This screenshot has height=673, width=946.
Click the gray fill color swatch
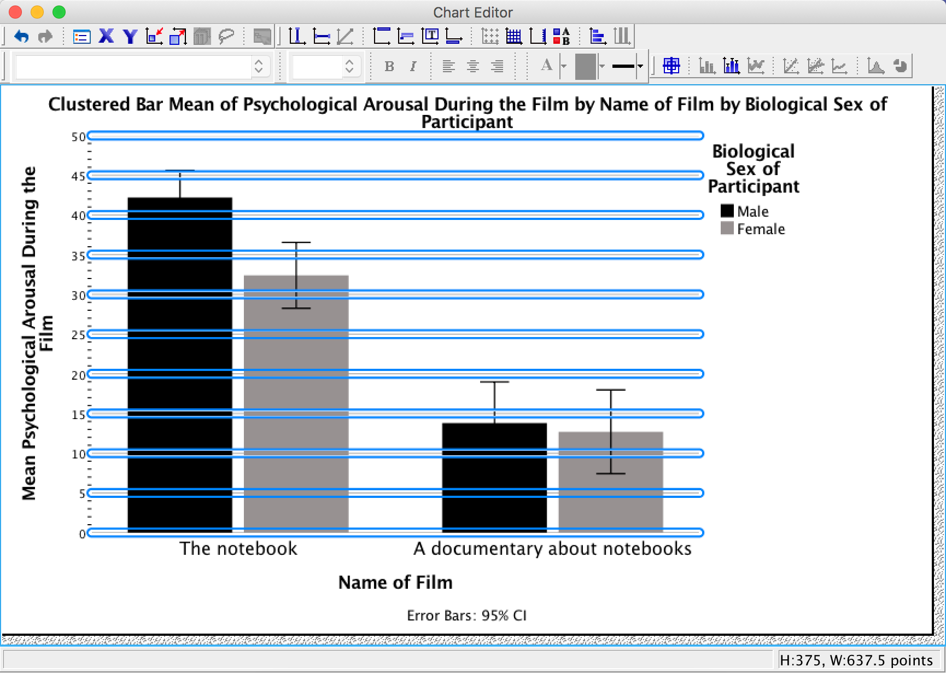[x=585, y=66]
